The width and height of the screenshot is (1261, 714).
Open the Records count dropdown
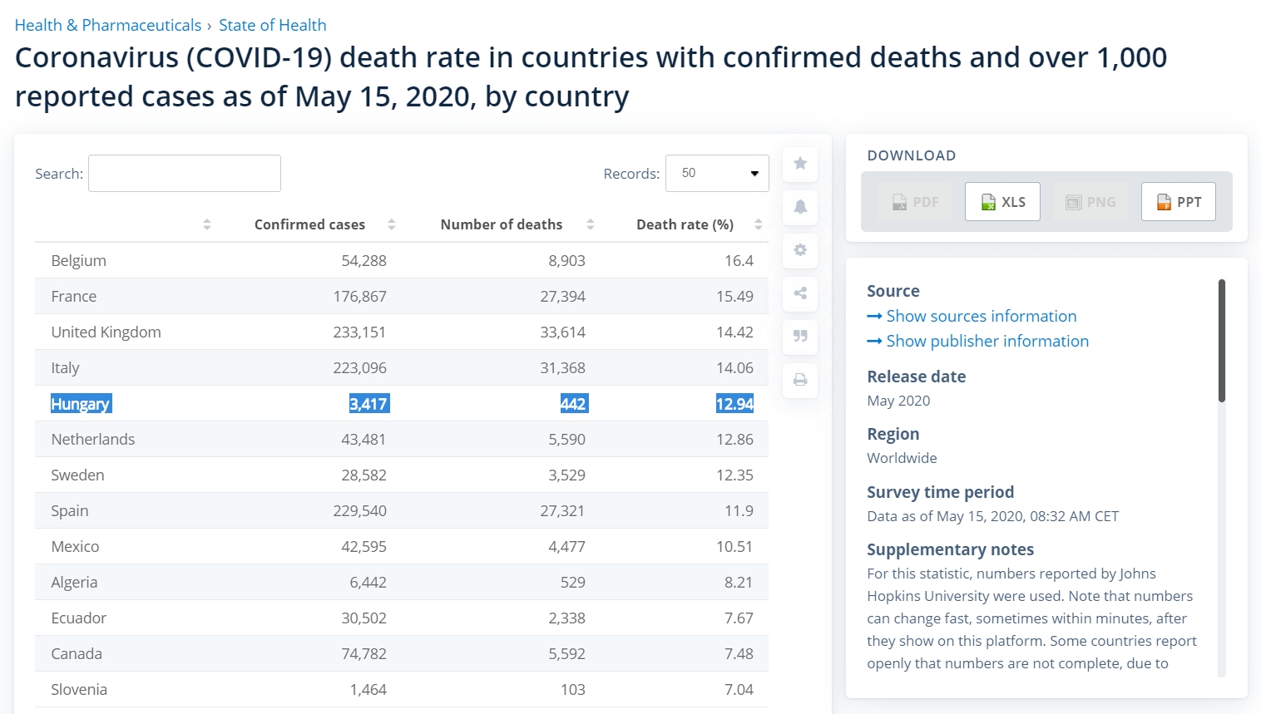coord(717,173)
